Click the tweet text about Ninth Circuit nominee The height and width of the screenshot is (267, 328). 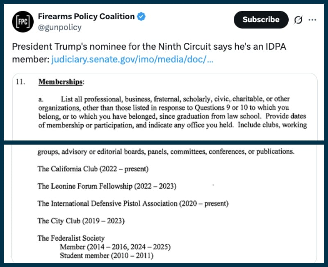(x=149, y=53)
